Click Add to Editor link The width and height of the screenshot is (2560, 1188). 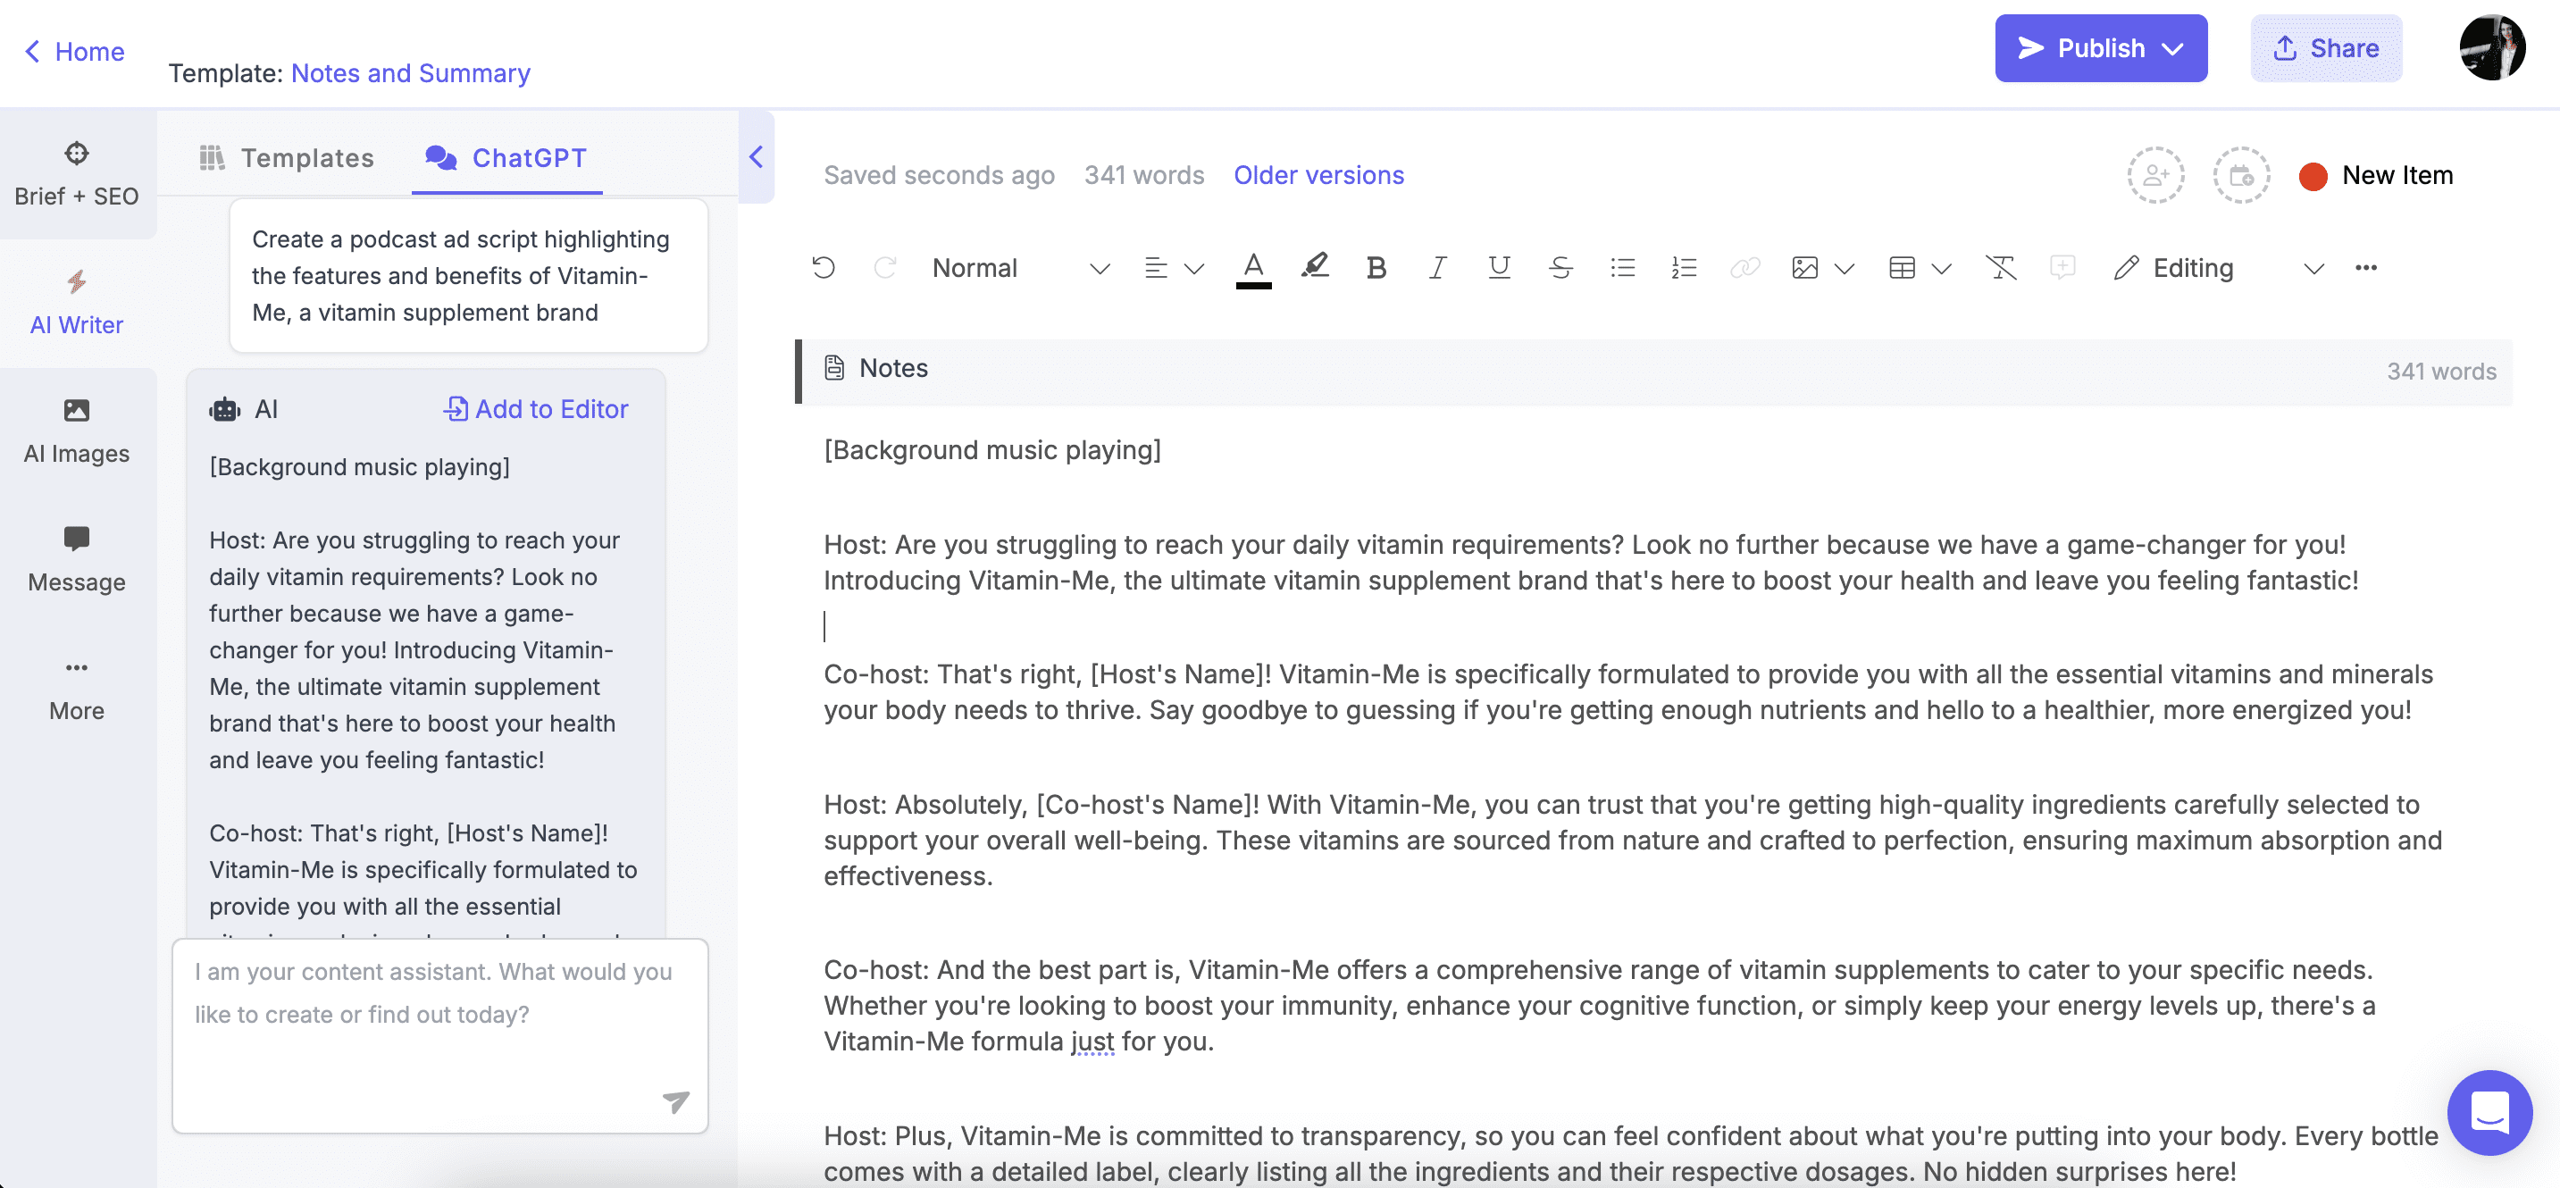(536, 408)
